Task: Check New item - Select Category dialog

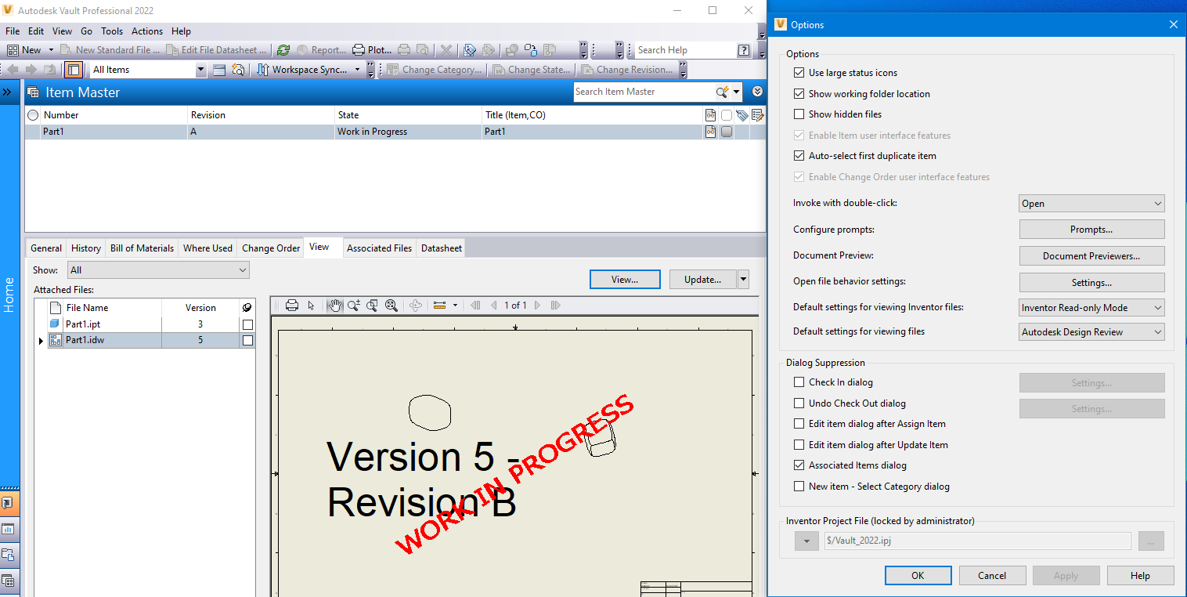Action: (799, 487)
